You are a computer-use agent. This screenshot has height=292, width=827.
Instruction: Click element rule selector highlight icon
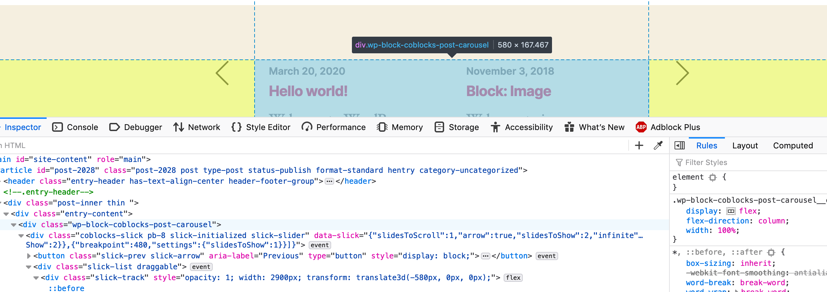(x=713, y=177)
